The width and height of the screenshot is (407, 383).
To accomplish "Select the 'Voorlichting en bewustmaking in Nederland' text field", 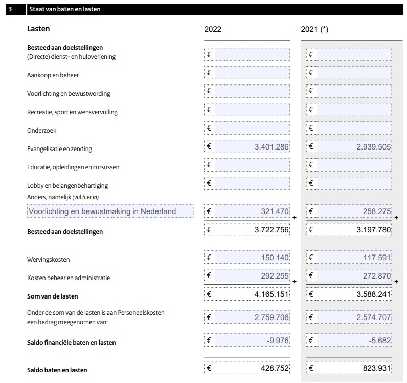I will tap(110, 211).
